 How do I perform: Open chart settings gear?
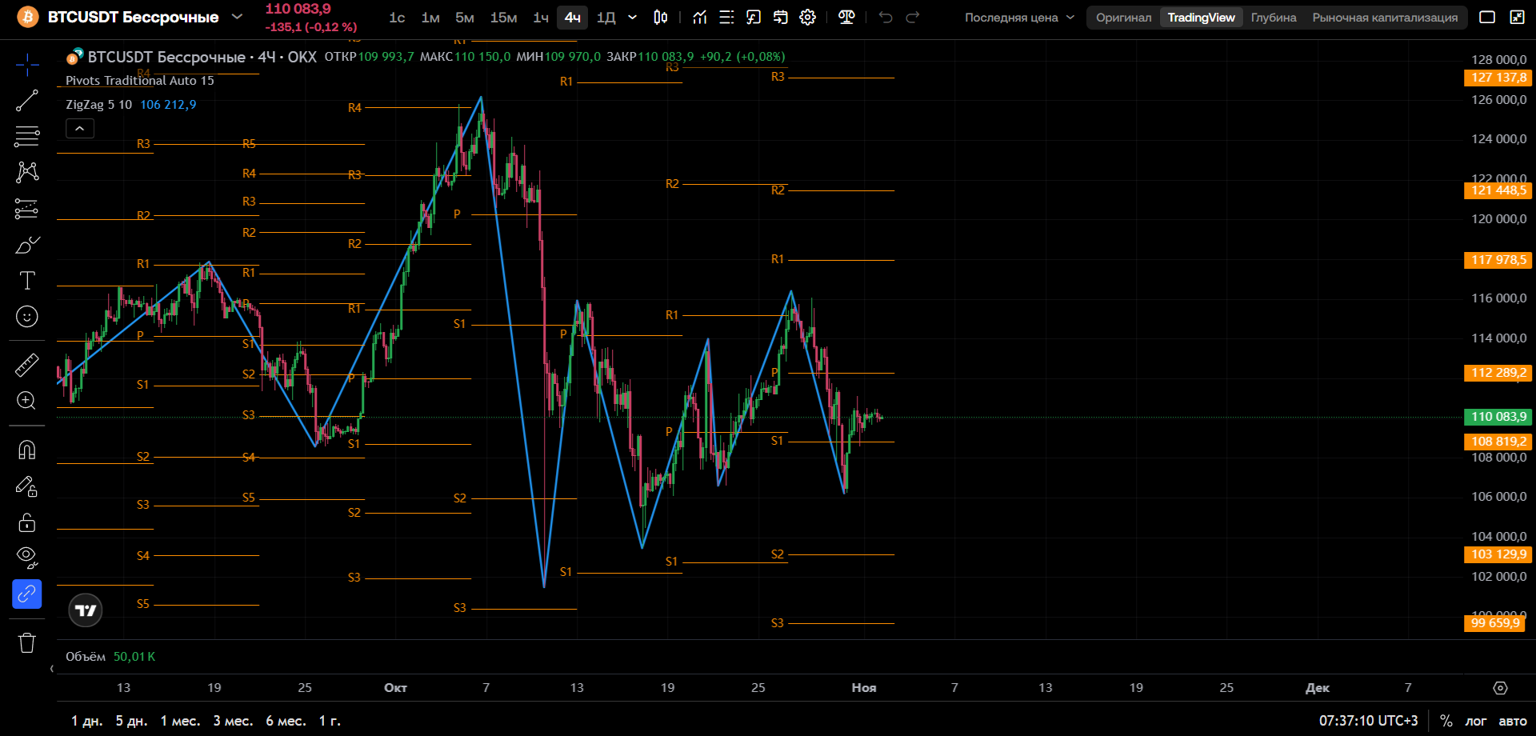[x=808, y=17]
